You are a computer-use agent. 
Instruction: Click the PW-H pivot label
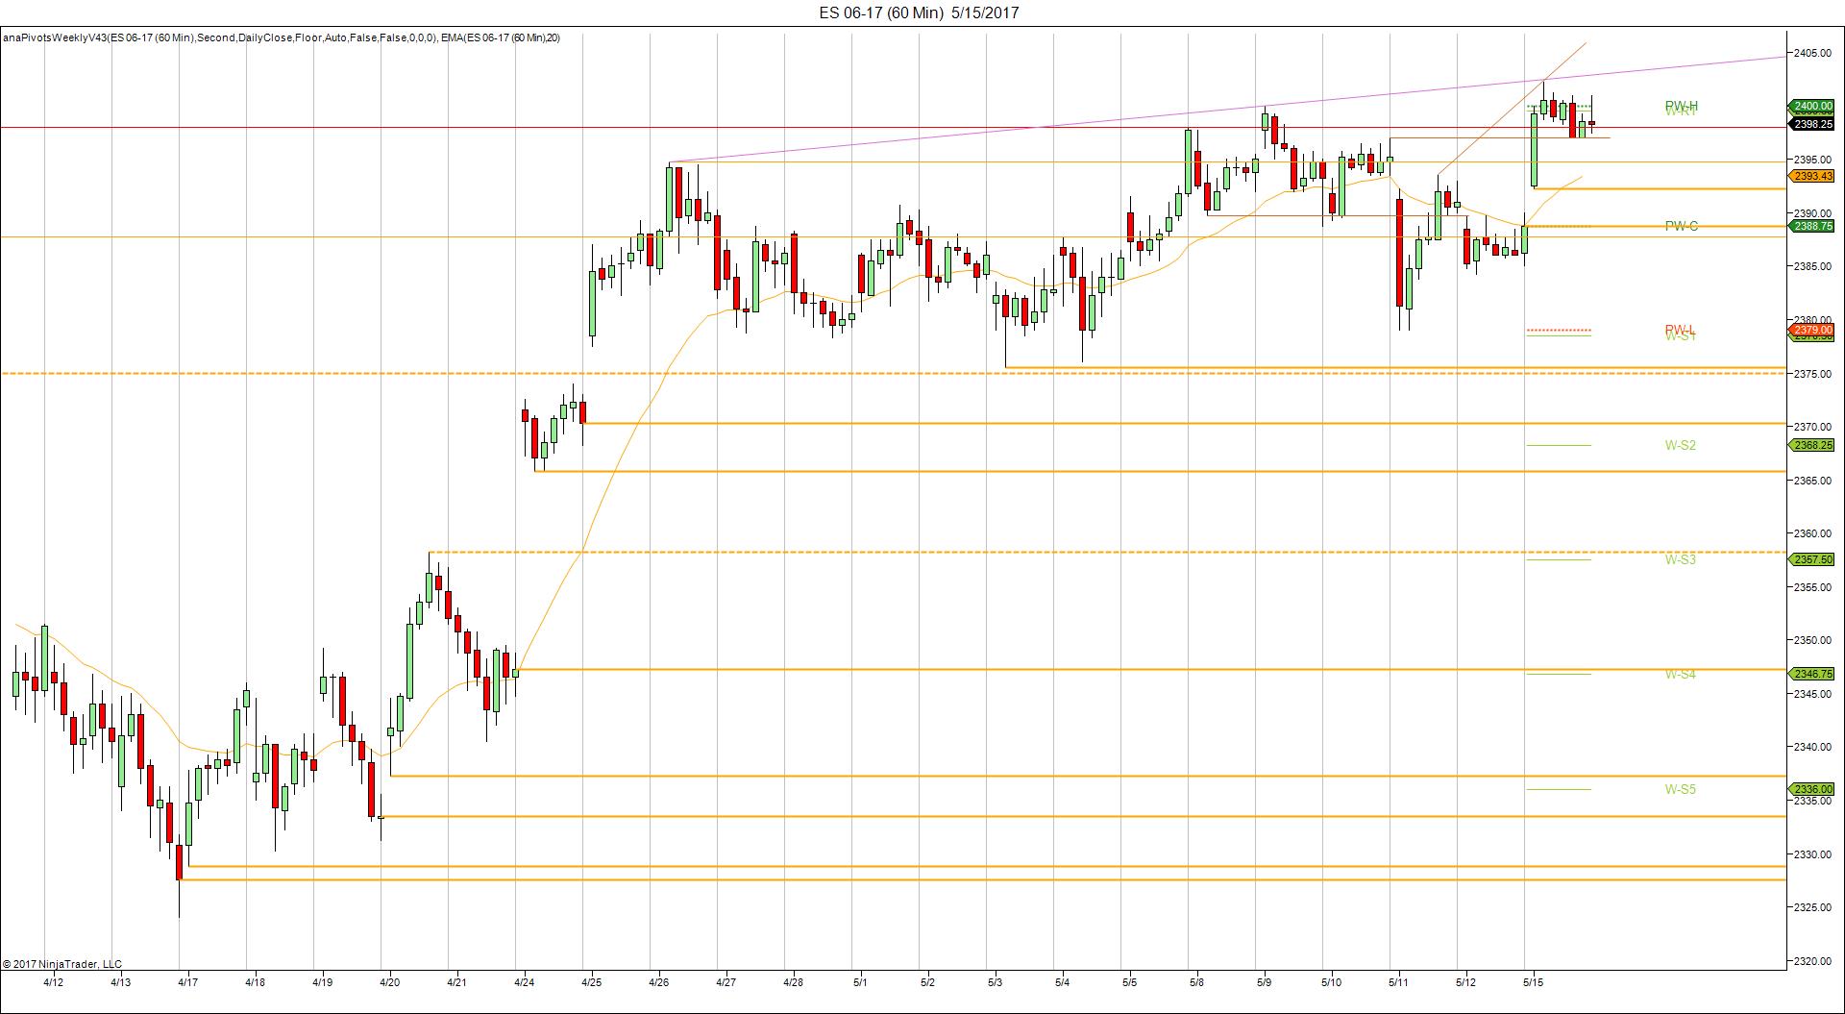pyautogui.click(x=1681, y=105)
